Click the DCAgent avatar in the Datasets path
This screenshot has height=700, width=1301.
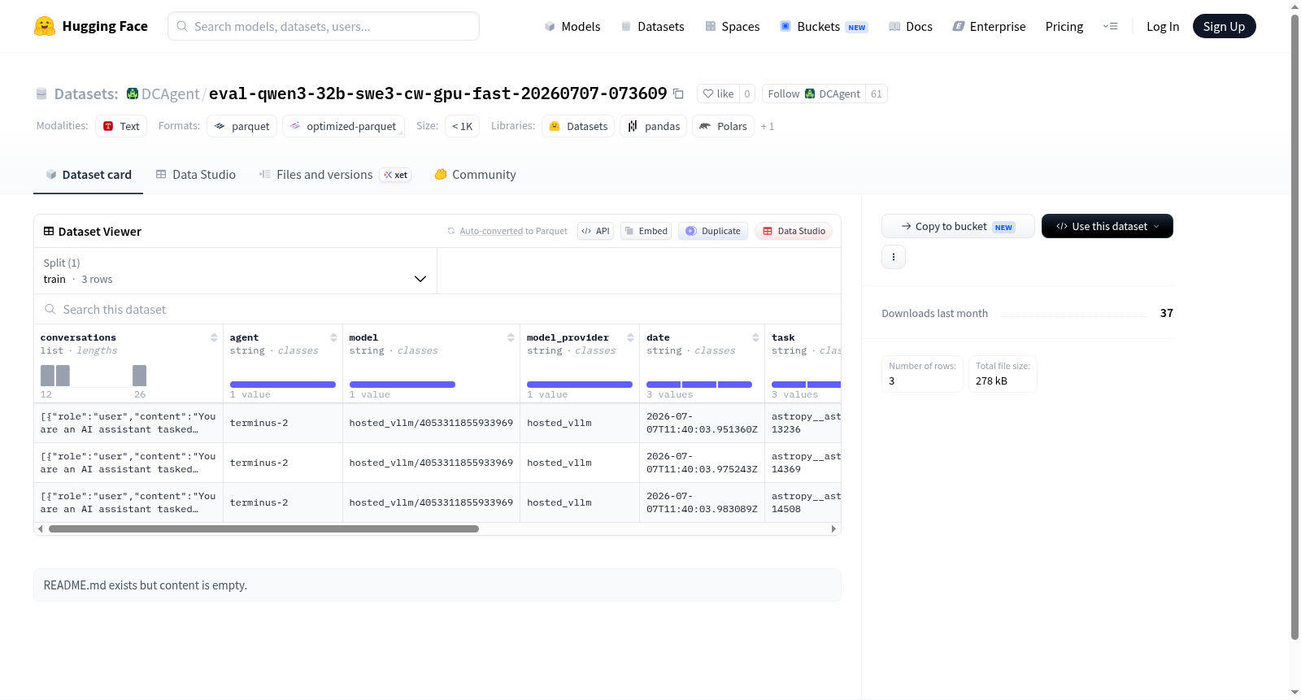pyautogui.click(x=133, y=93)
